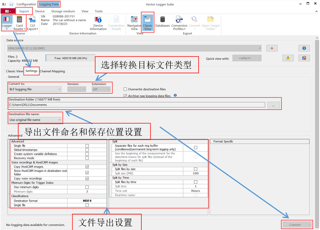Switch to Navigator View
Screen dimensions: 320x230
coord(134,20)
